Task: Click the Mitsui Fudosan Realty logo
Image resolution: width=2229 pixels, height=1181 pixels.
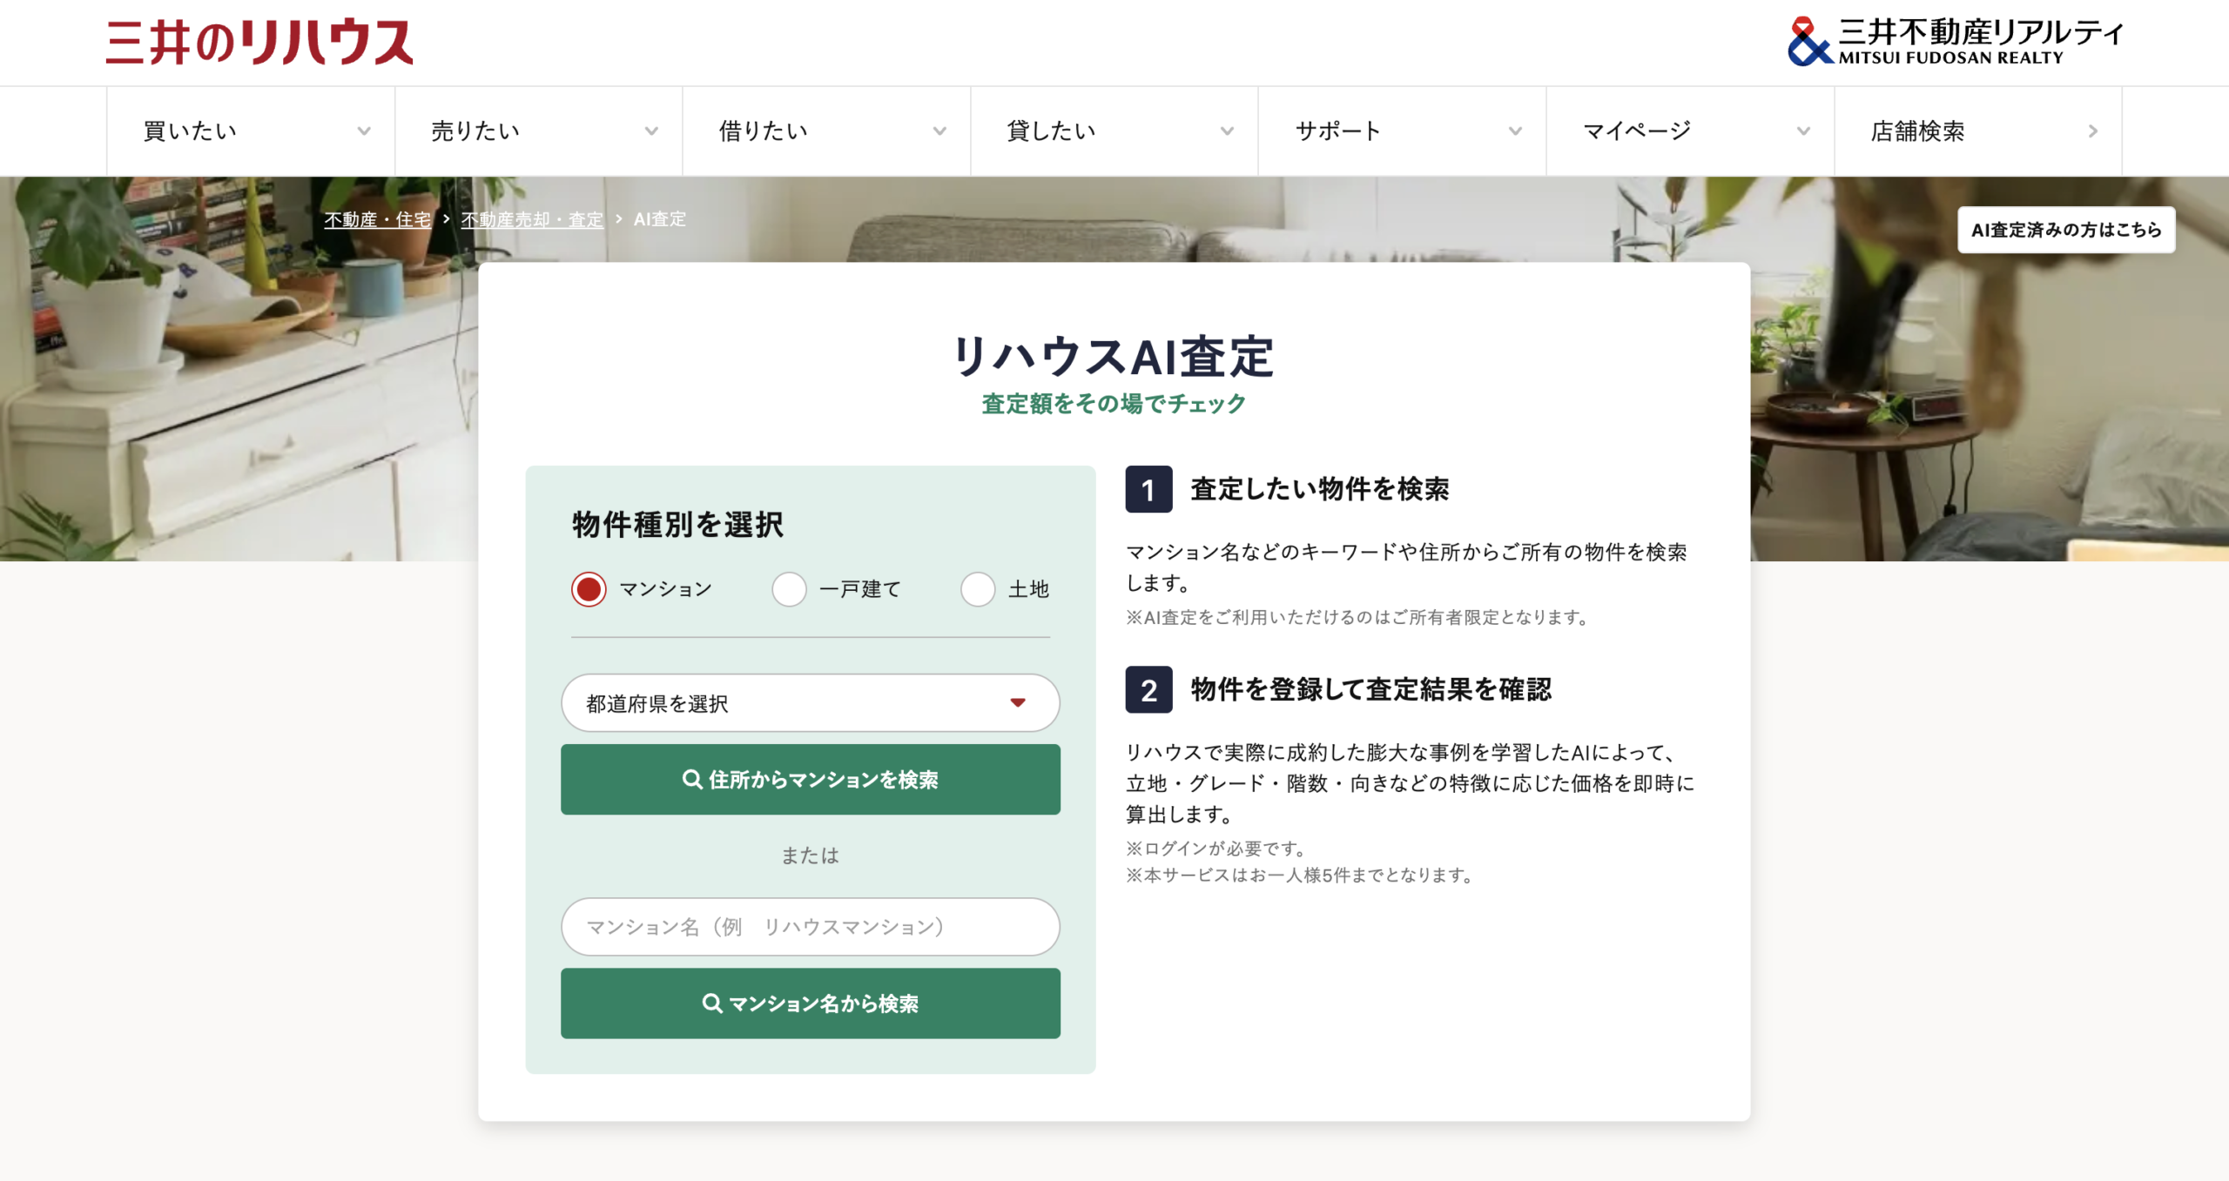Action: [1955, 42]
